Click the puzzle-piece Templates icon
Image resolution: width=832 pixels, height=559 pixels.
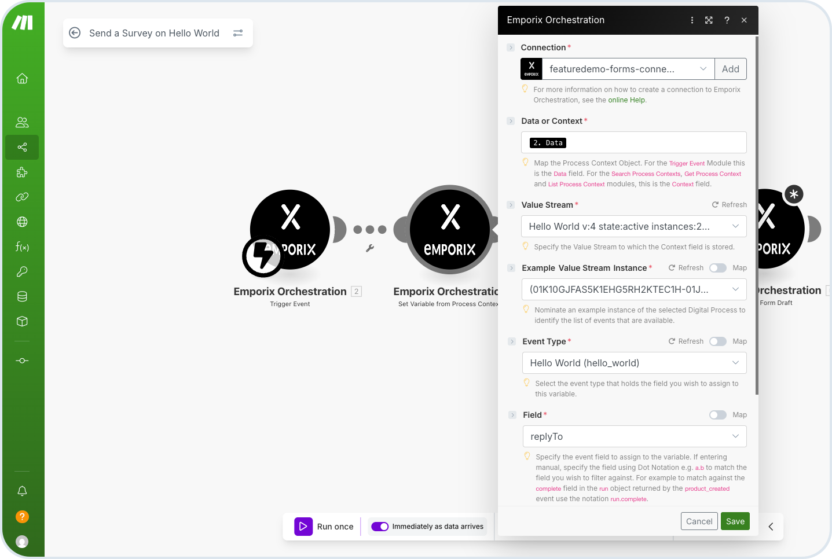22,172
